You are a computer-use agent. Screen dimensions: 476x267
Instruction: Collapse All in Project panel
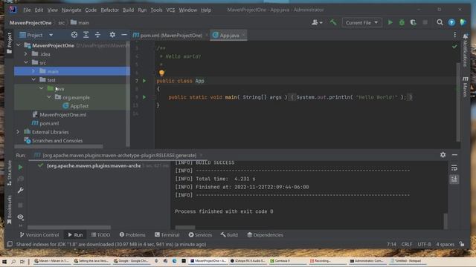(97, 35)
